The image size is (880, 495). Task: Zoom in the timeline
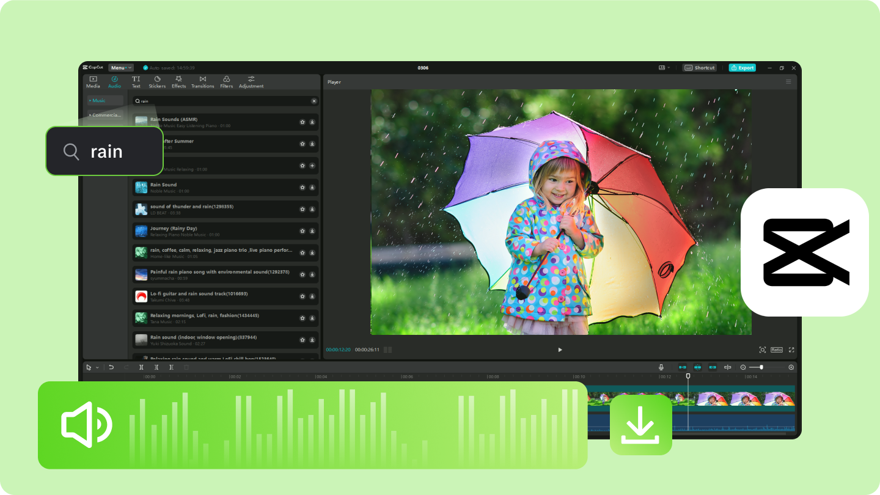(791, 367)
